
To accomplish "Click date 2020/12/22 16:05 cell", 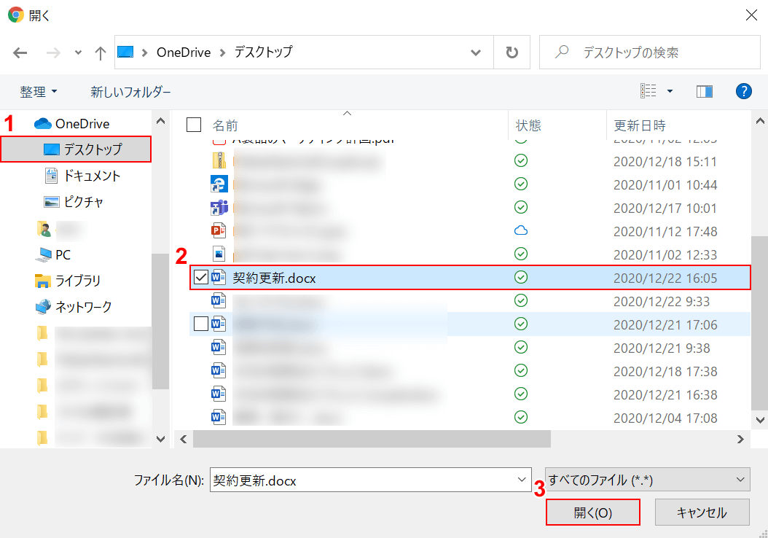I will pos(665,278).
